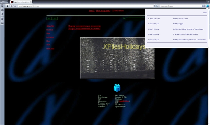Open the Blog navigation link
The width and height of the screenshot is (210, 125).
[x=48, y=41]
